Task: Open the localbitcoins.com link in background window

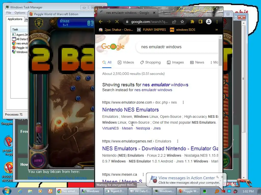Action: (x=57, y=178)
